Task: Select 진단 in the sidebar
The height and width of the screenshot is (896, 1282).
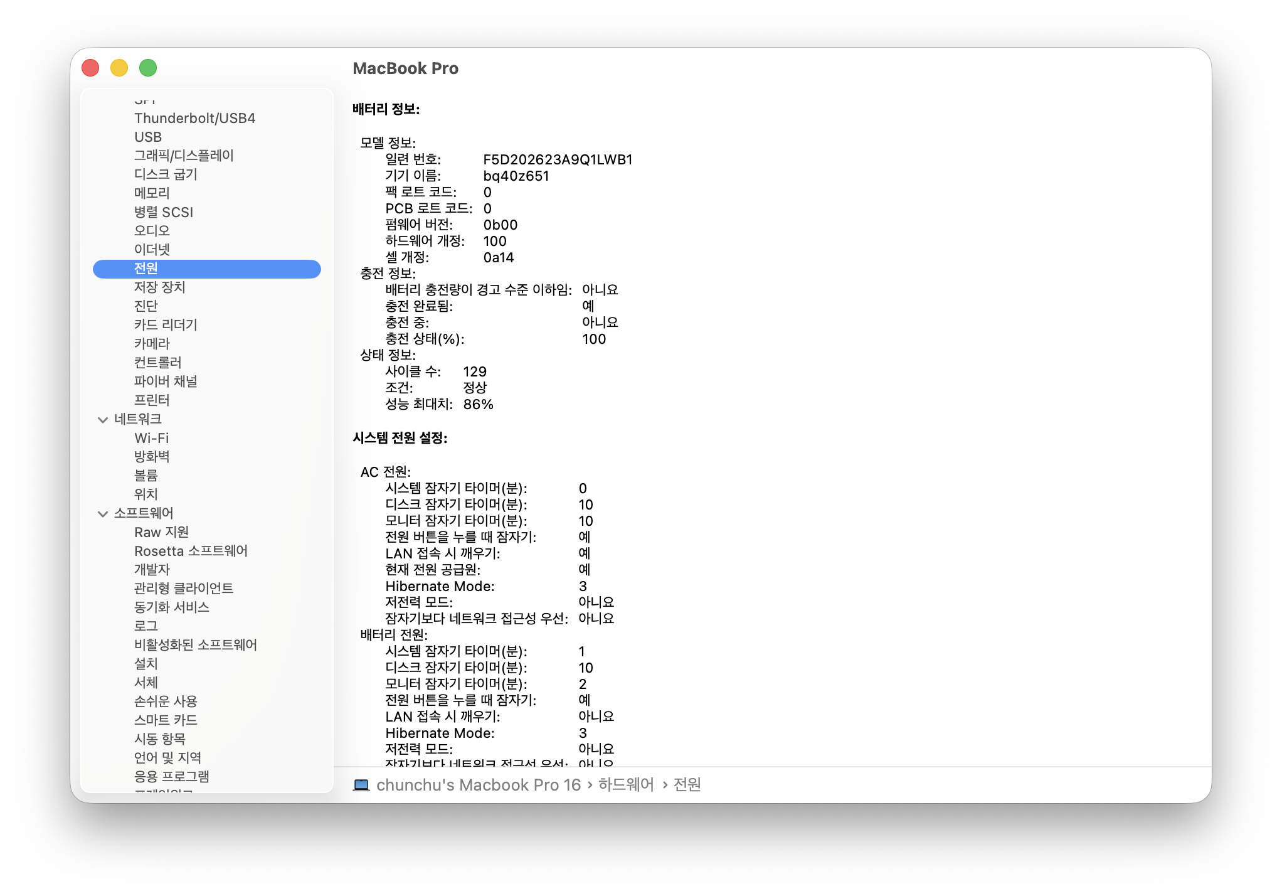Action: (x=146, y=306)
